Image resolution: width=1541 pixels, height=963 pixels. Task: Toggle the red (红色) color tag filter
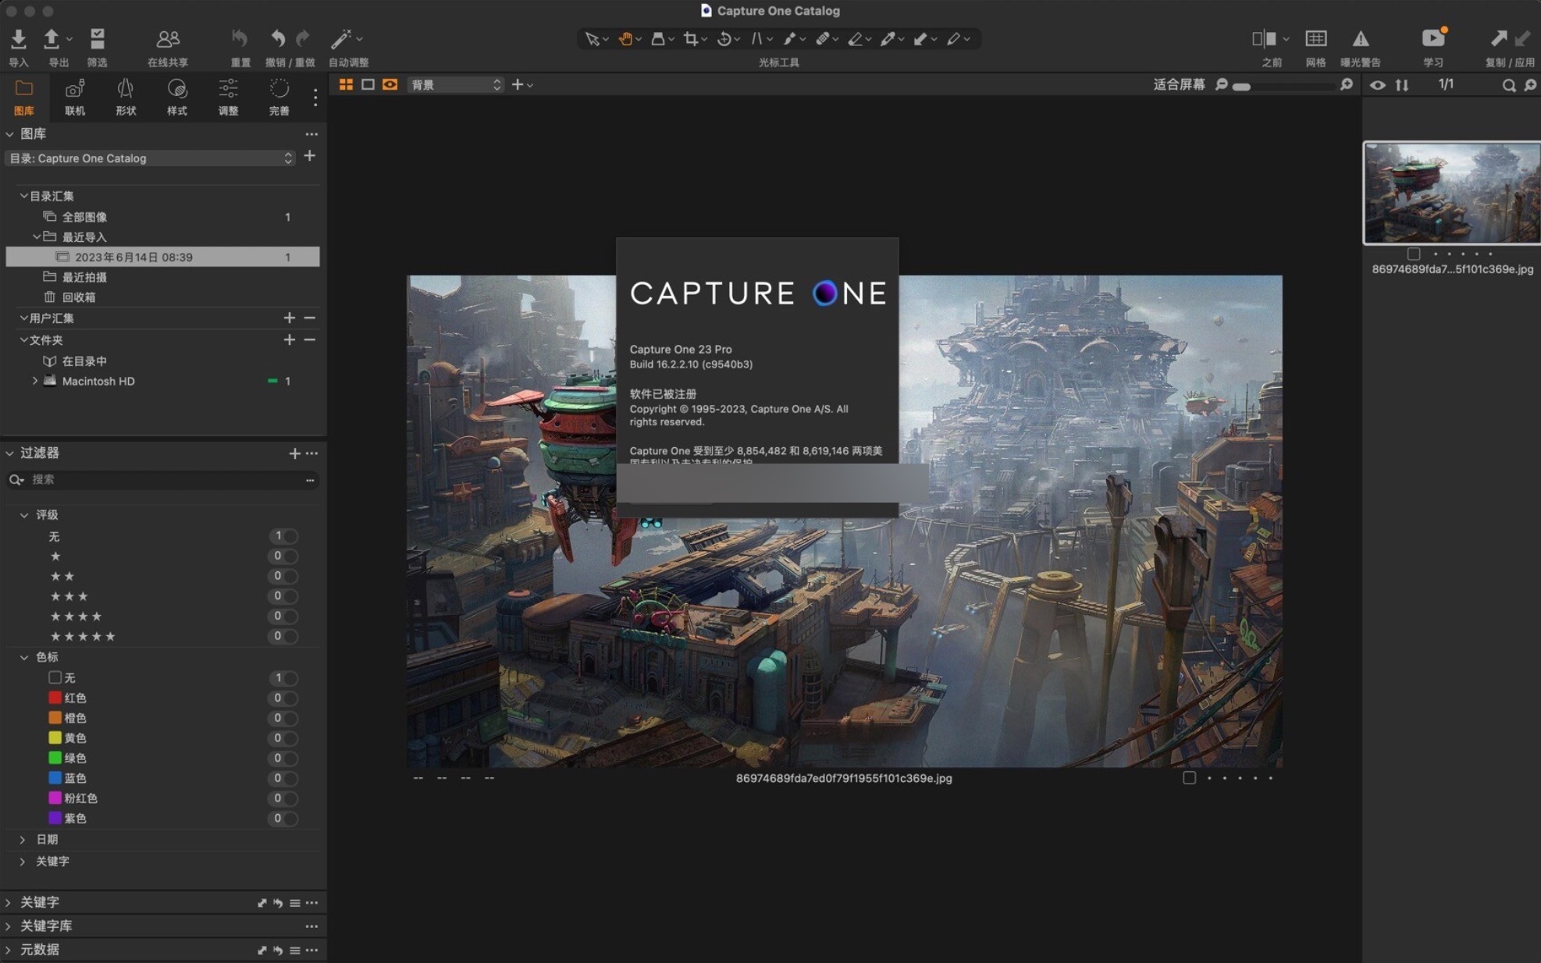(x=283, y=698)
